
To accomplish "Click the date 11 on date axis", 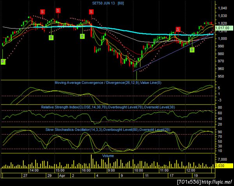I will coord(147,175).
